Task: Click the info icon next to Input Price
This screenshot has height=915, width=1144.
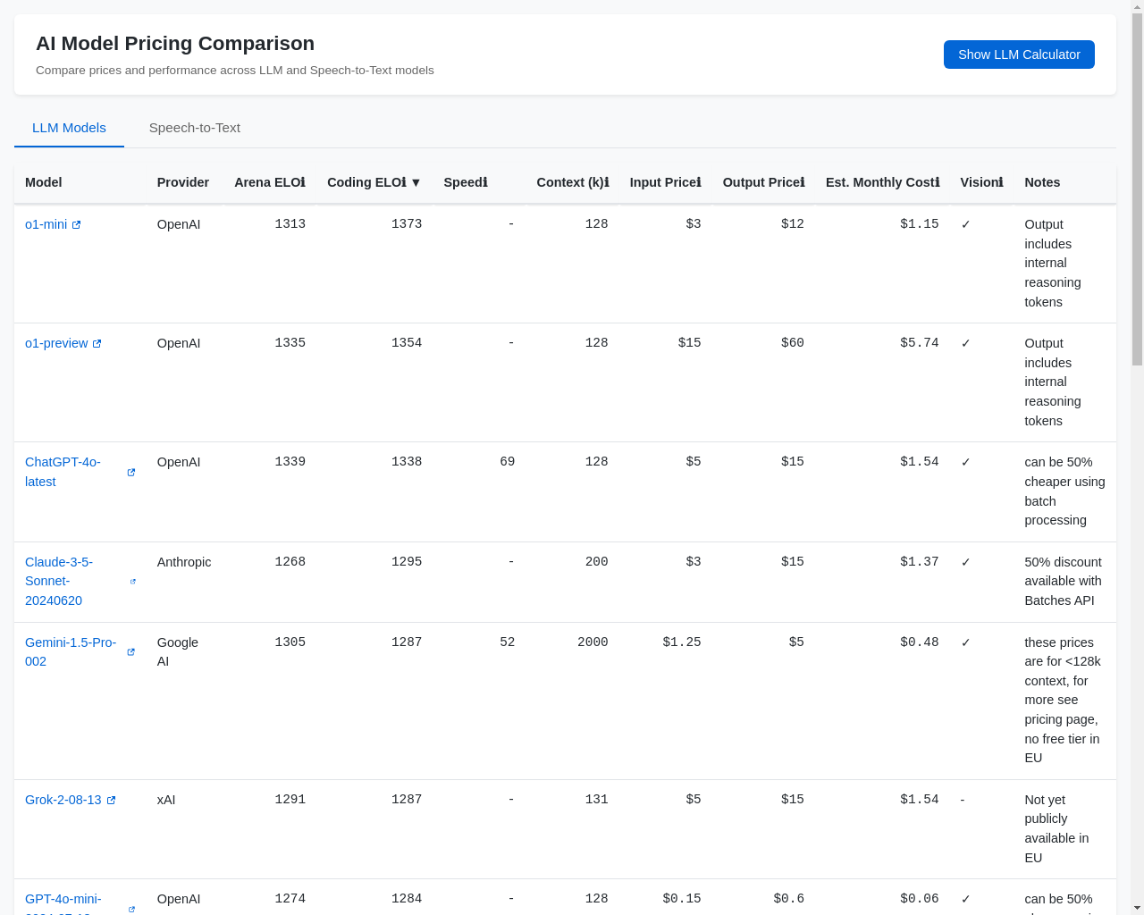Action: (698, 182)
